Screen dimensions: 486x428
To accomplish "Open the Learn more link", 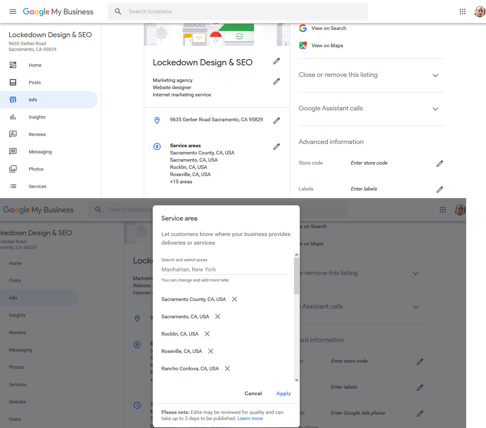I will click(250, 419).
